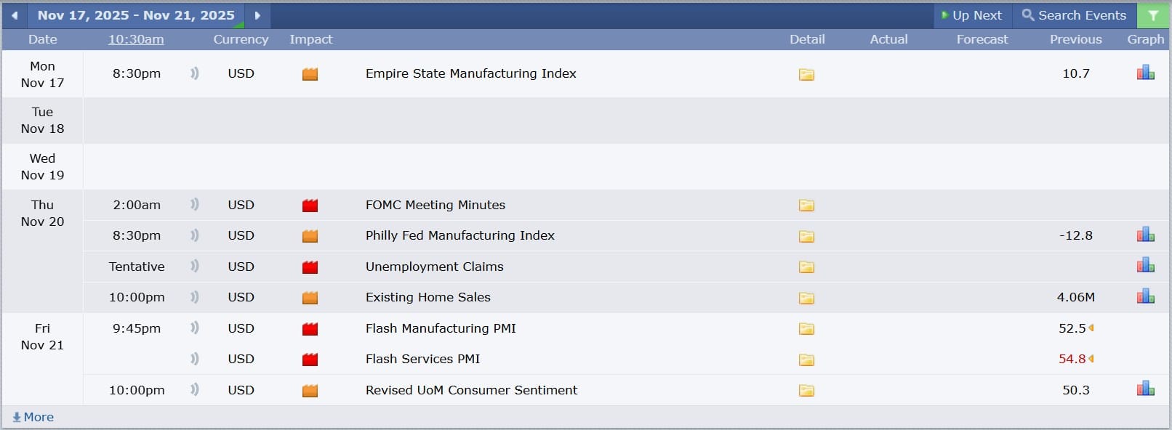Toggle alert for Revised UoM Consumer Sentiment
The width and height of the screenshot is (1172, 430).
194,390
